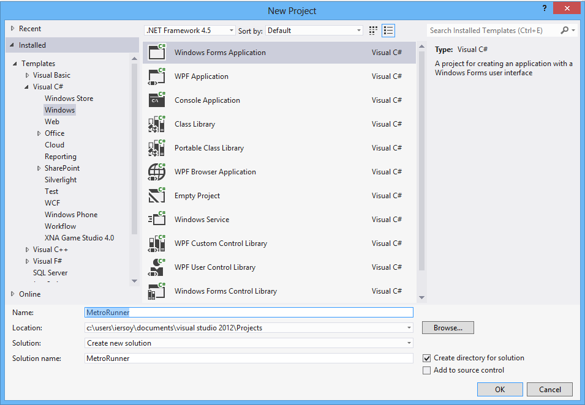
Task: Open the Location path dropdown arrow
Action: coord(409,328)
